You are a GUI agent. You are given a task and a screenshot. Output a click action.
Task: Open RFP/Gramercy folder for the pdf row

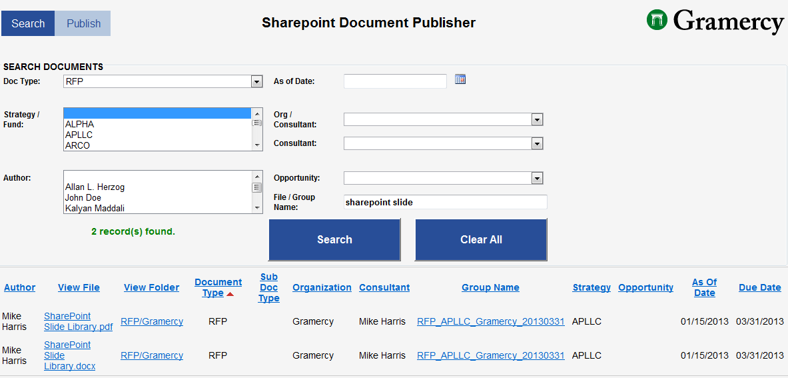point(152,322)
